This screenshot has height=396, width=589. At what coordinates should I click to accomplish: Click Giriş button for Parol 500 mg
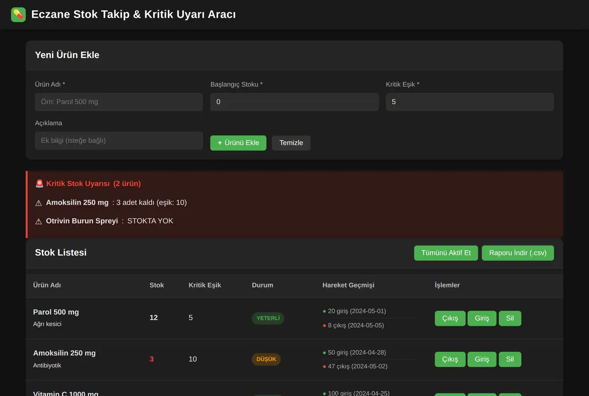coord(482,318)
